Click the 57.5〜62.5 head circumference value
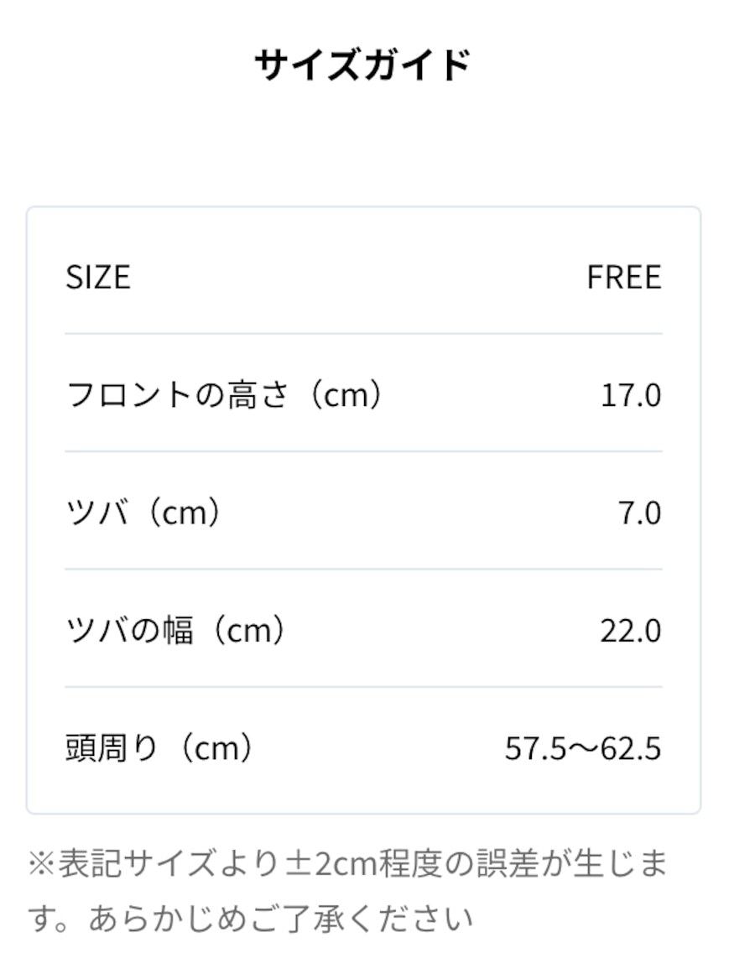 tap(583, 748)
